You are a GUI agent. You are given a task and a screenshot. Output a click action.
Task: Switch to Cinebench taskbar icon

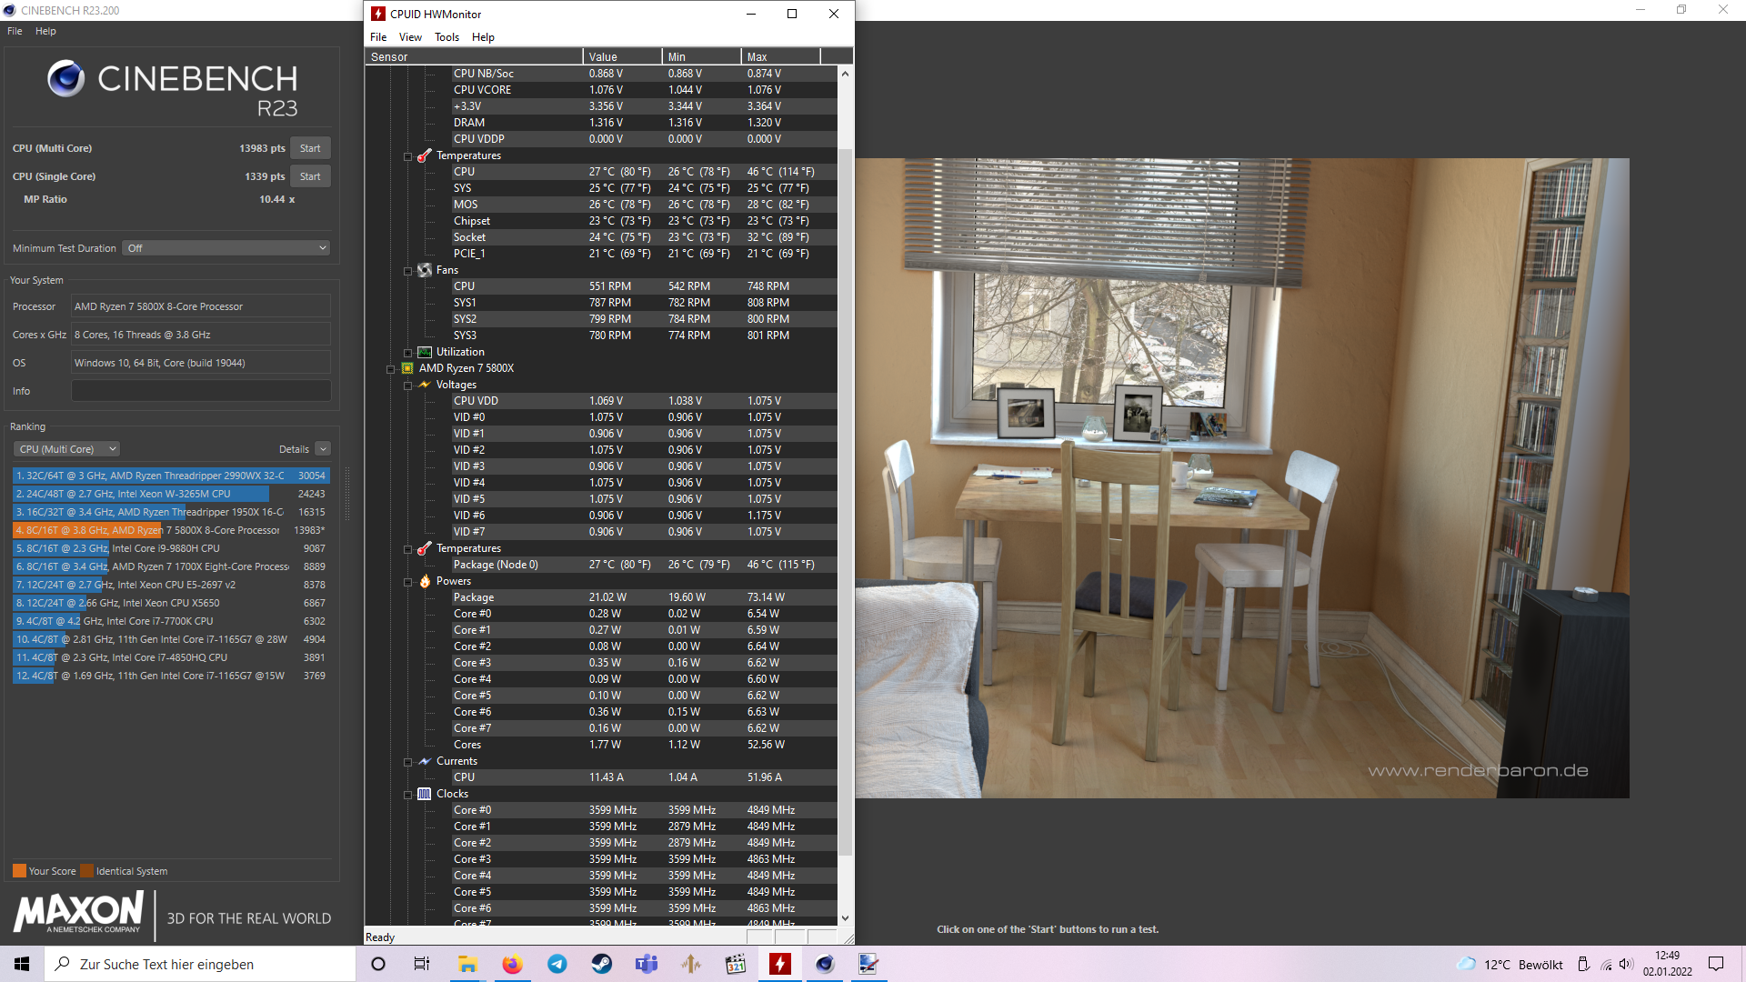point(825,964)
